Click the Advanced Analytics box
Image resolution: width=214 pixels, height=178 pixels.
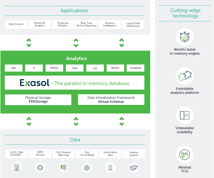click(x=39, y=25)
